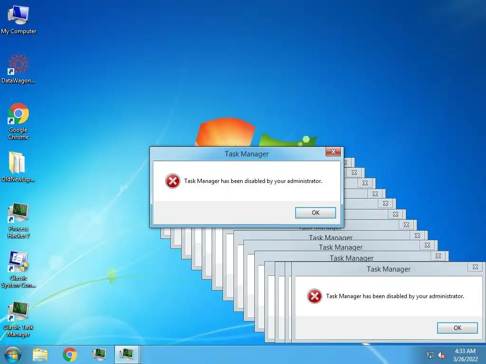486x364 pixels.
Task: Click the front dialog's Task Manager title bar
Action: point(247,154)
